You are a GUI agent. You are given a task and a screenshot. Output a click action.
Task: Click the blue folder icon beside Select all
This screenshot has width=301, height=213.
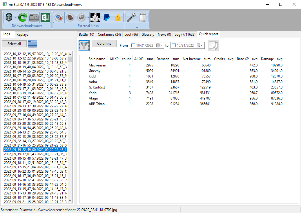[x=32, y=44]
